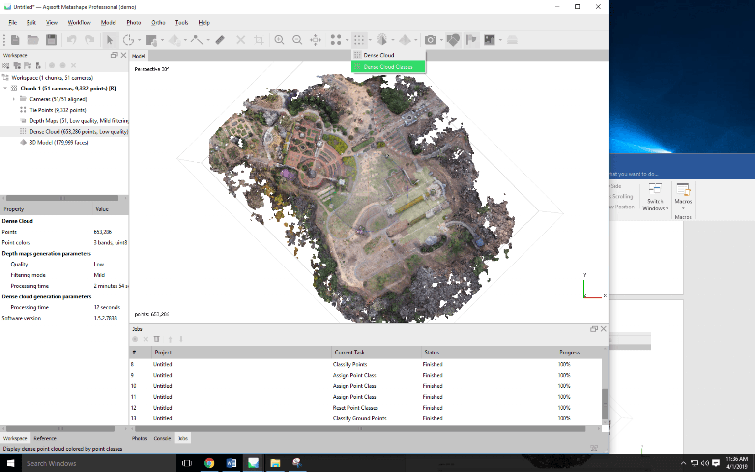Save the current project
755x472 pixels.
pos(51,40)
